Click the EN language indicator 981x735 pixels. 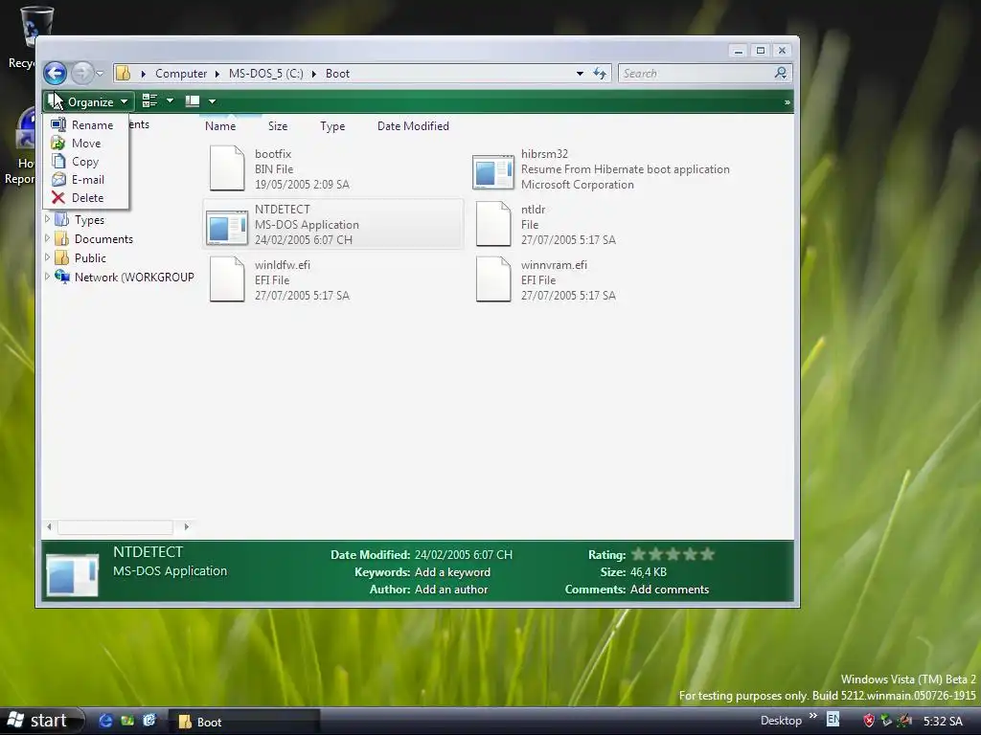coord(833,720)
